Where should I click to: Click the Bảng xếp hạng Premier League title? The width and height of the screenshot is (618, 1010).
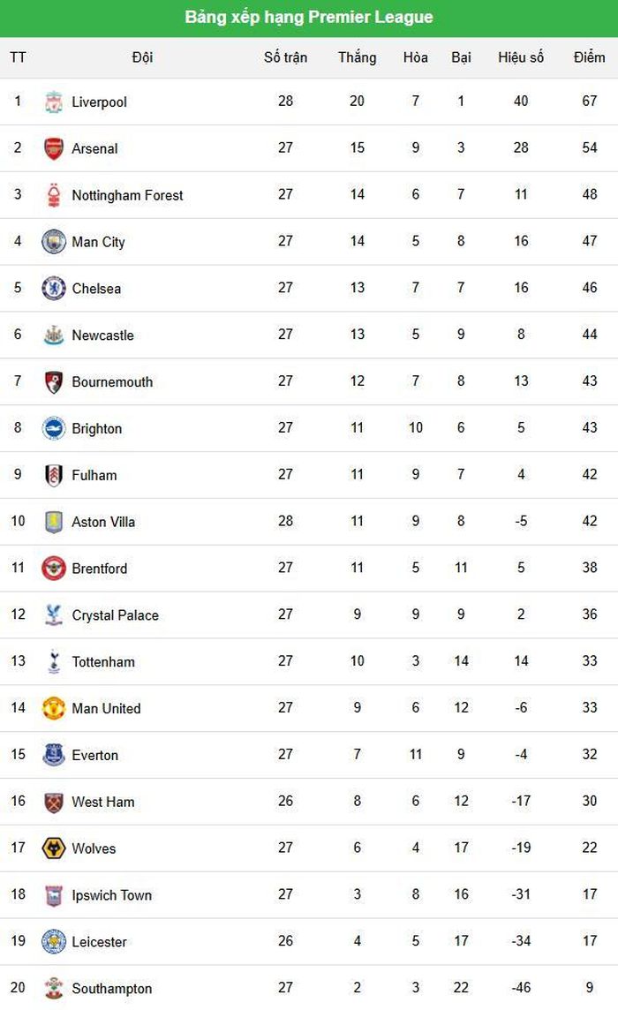click(309, 17)
